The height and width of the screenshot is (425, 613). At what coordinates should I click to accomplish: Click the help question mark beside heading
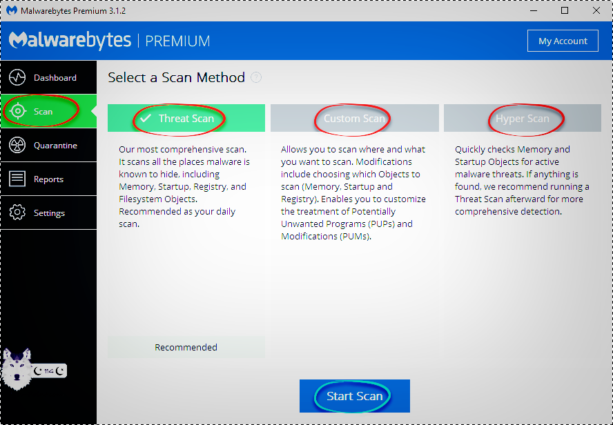(x=256, y=78)
